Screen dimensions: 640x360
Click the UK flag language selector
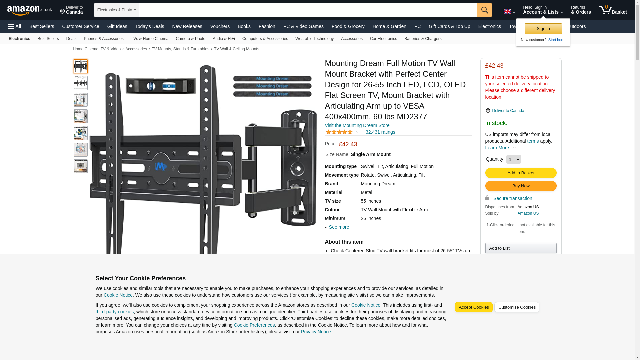pos(509,12)
